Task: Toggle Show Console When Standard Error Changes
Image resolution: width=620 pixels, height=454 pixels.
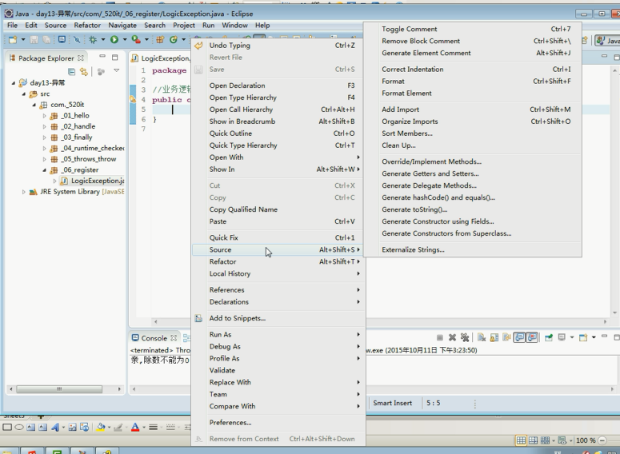Action: click(532, 338)
